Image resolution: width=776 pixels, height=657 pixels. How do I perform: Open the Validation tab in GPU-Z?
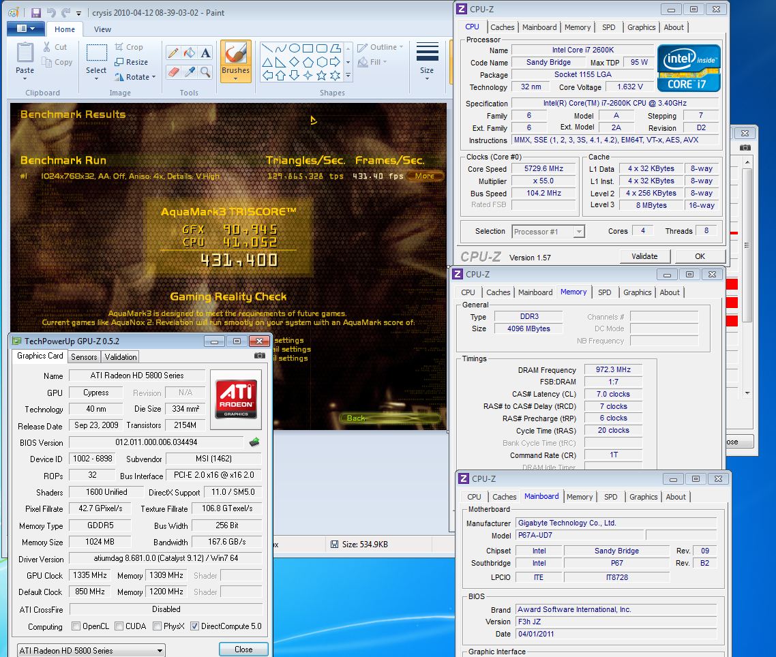[120, 357]
